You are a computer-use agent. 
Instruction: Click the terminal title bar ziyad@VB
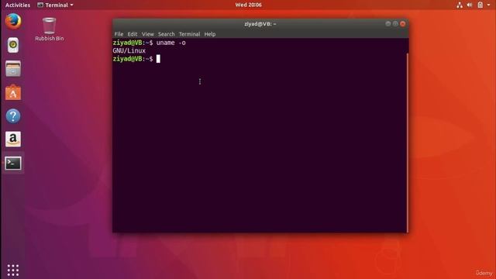click(260, 24)
